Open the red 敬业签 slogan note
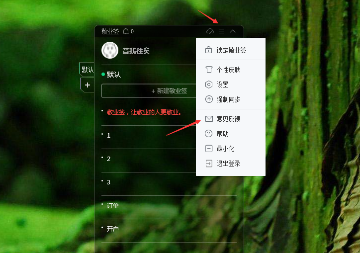 [144, 112]
